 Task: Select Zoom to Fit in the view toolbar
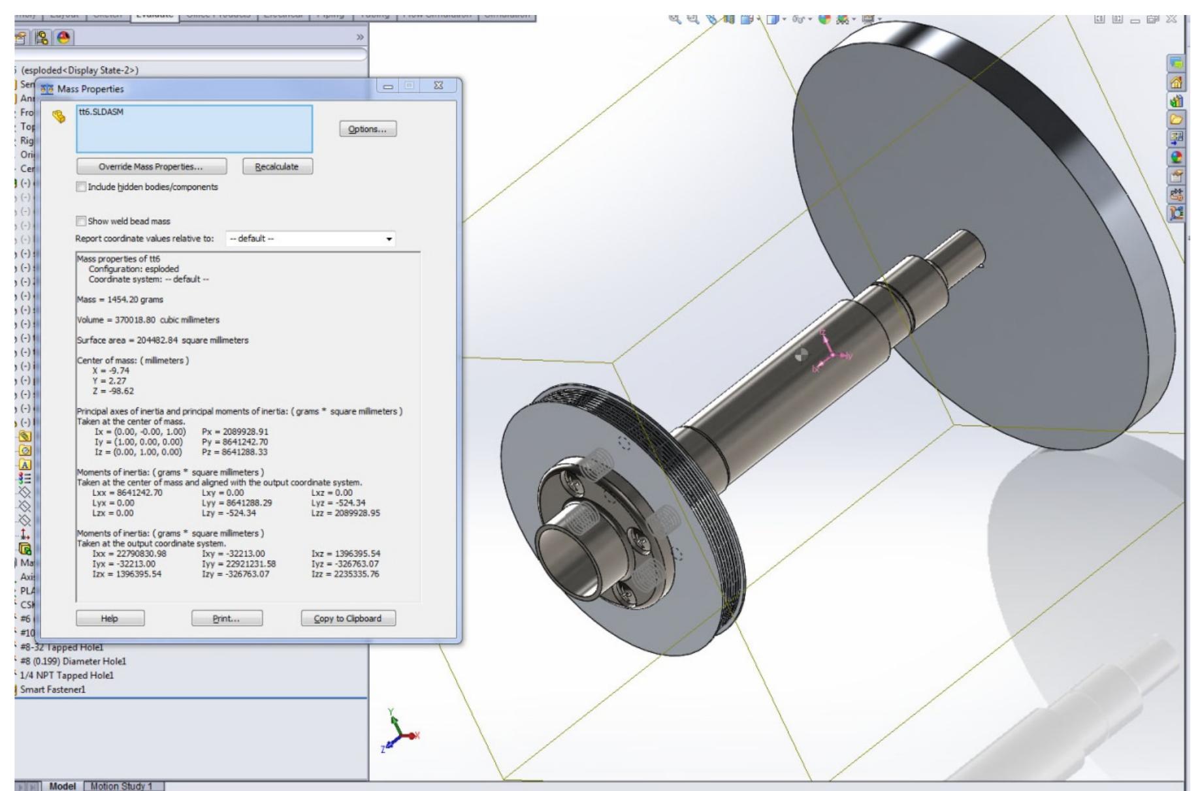[x=674, y=18]
